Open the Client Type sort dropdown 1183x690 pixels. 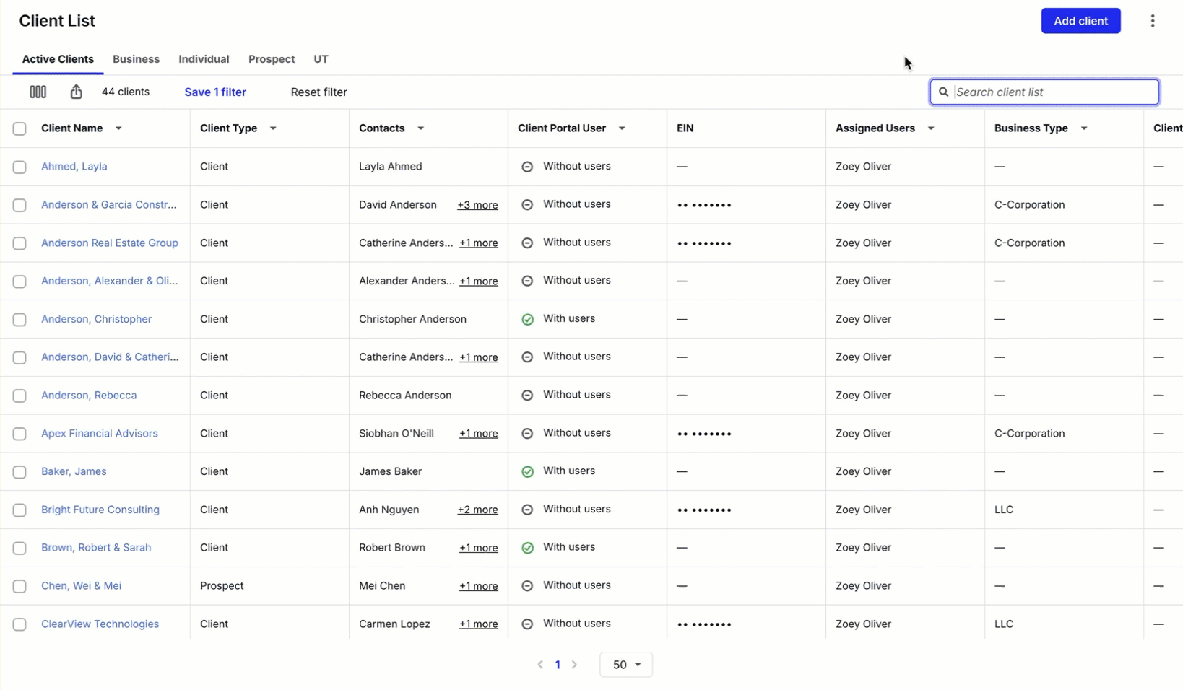pyautogui.click(x=272, y=128)
